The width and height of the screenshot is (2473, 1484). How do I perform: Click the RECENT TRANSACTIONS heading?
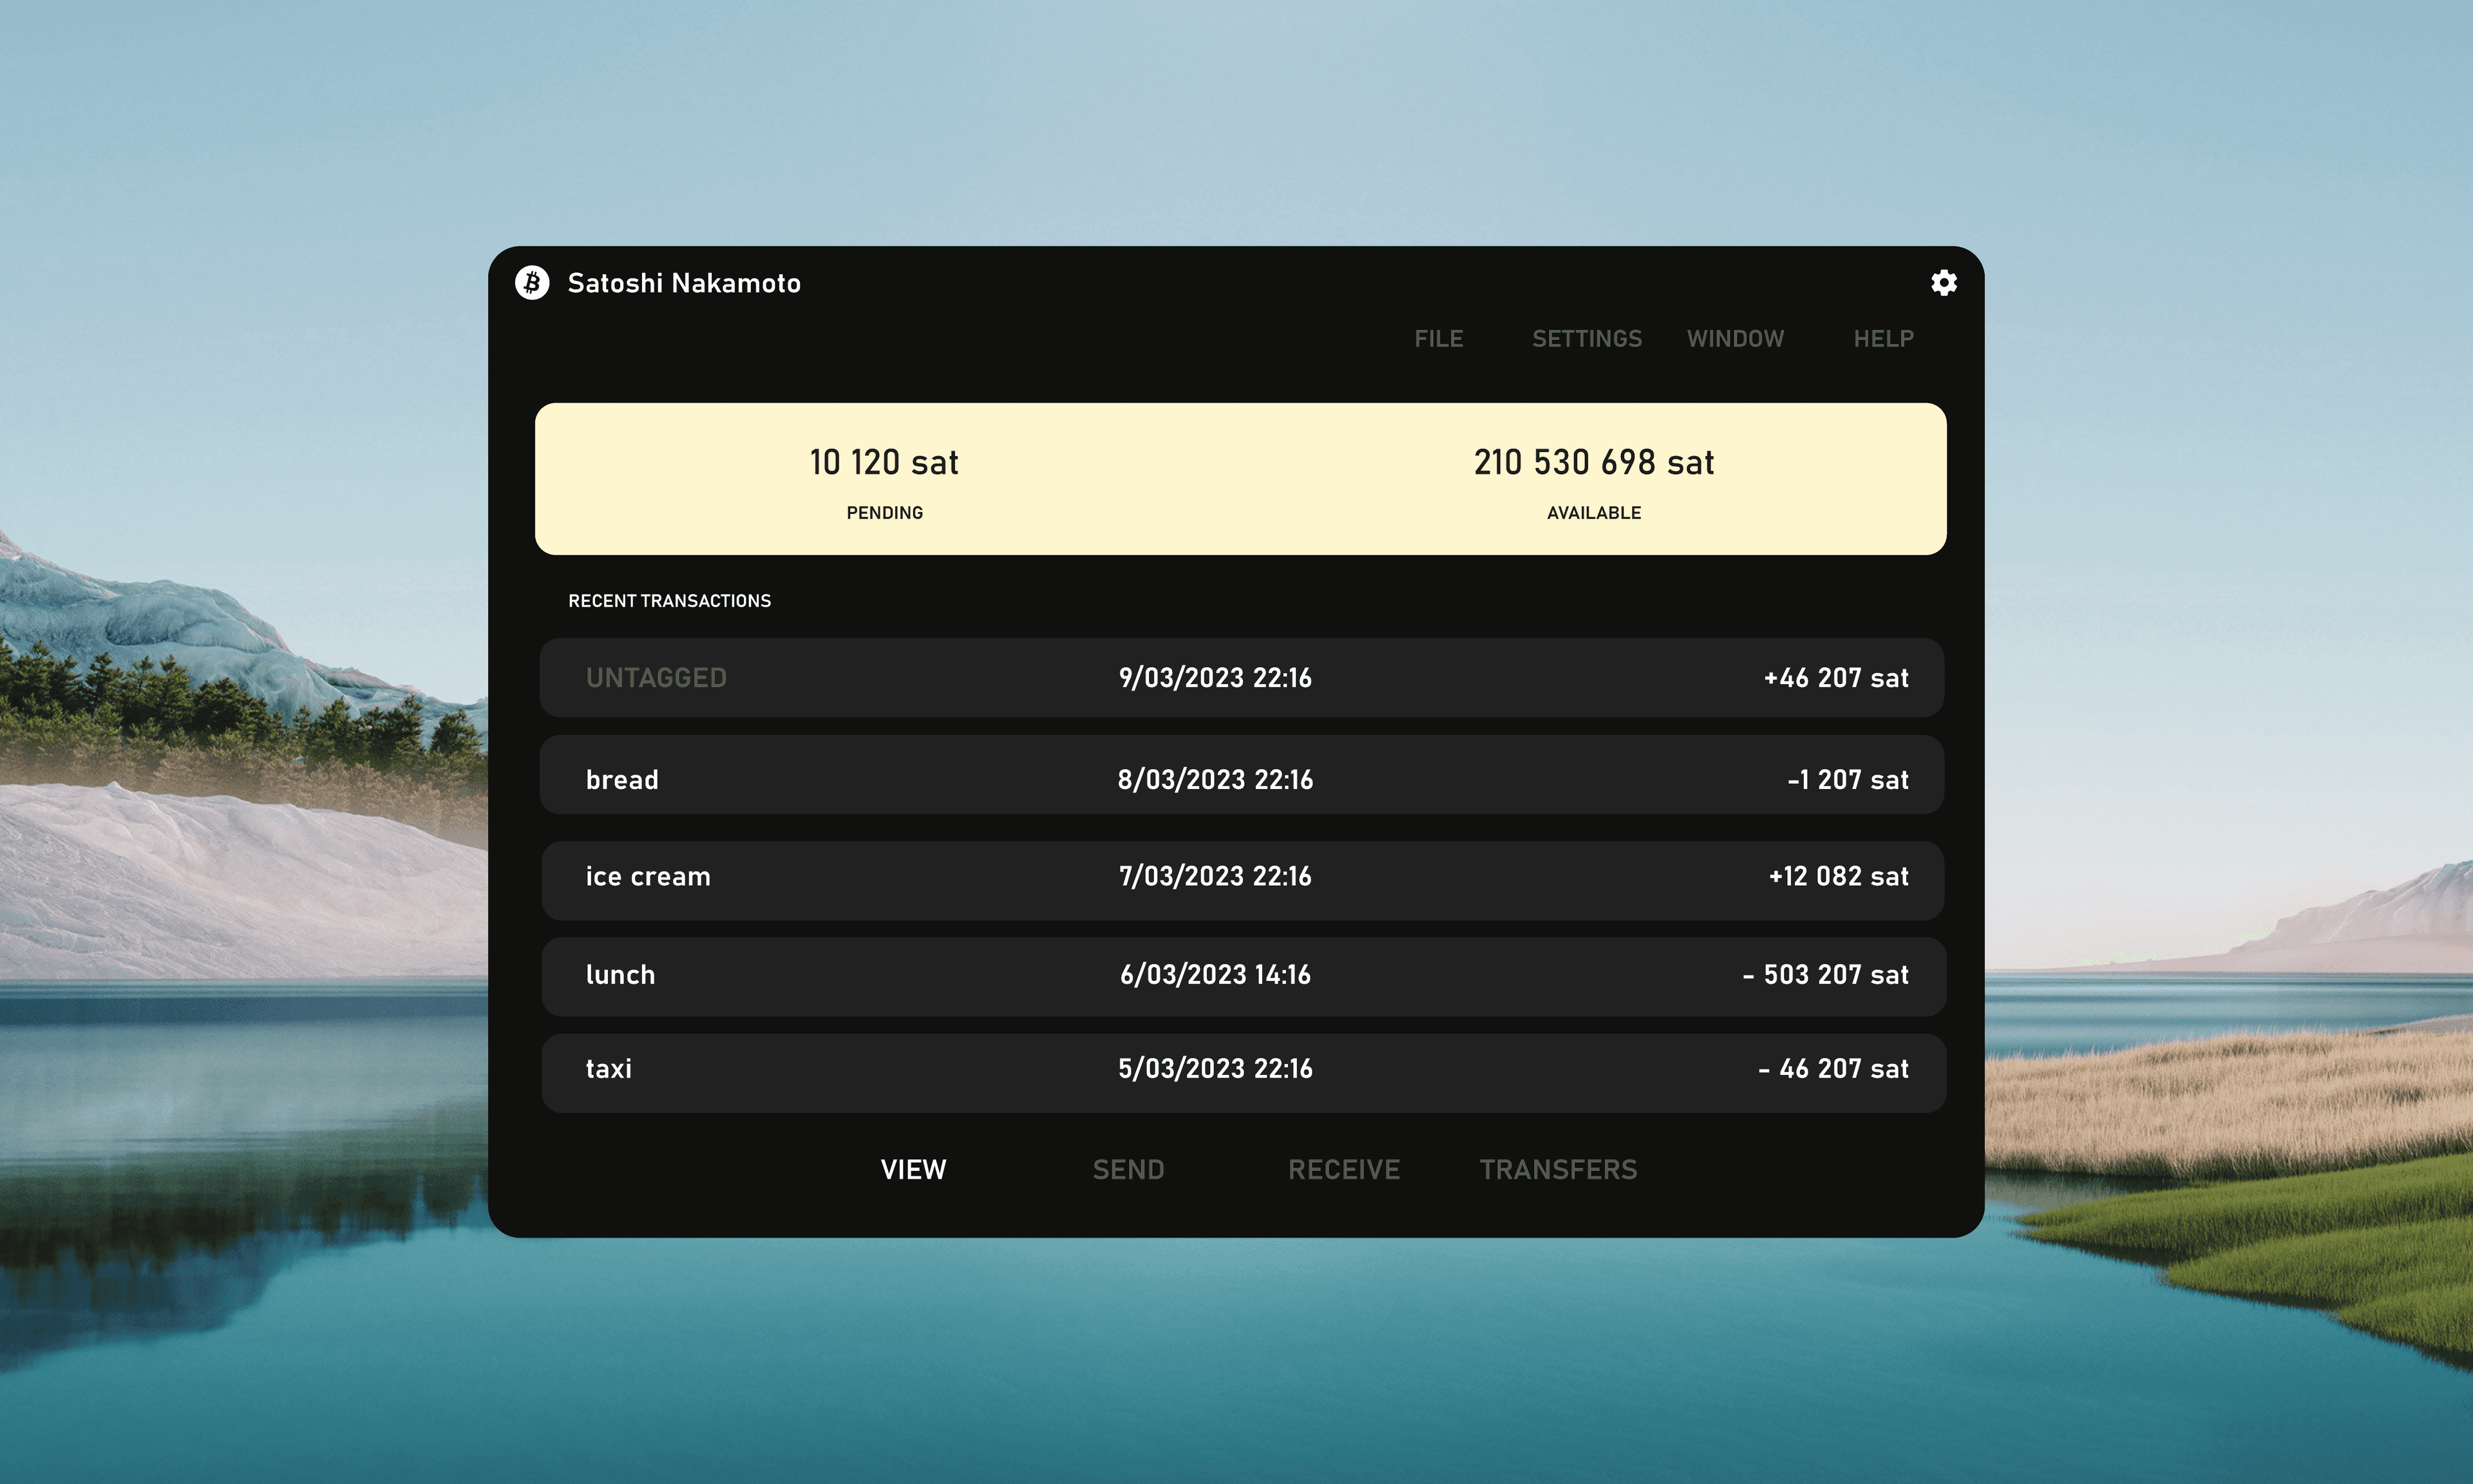tap(668, 600)
